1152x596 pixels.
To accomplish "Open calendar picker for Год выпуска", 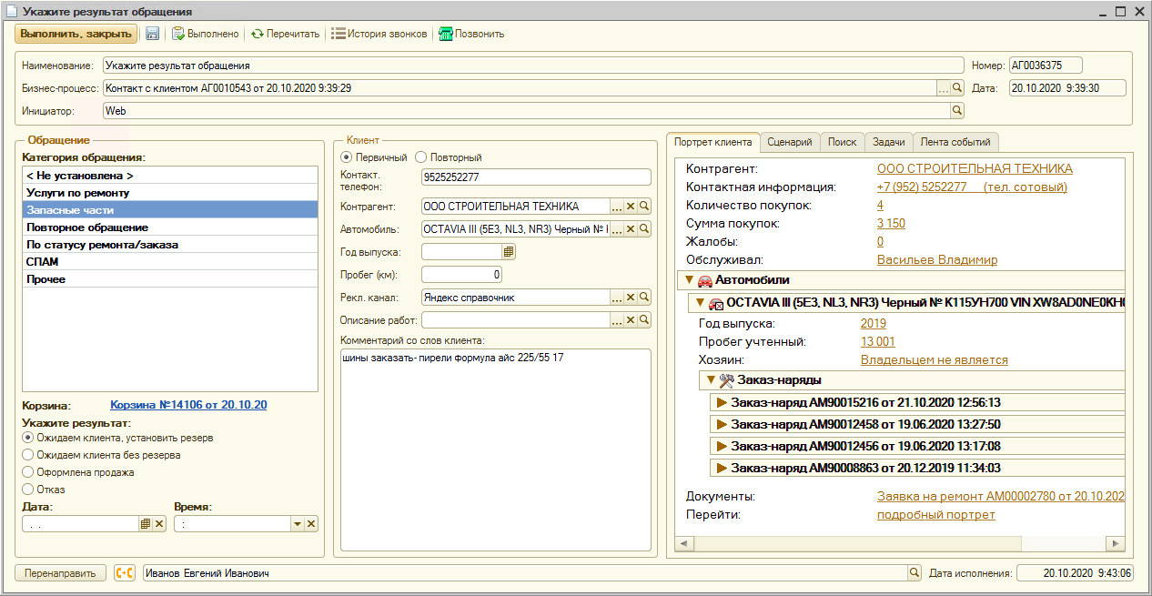I will (509, 252).
